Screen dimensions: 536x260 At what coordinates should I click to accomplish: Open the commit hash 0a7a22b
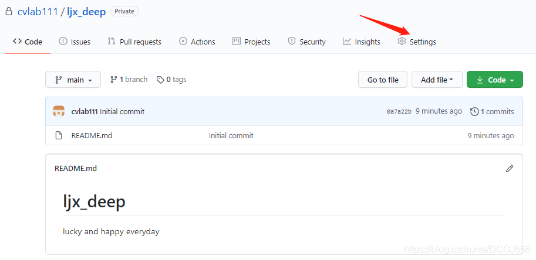[x=399, y=111]
